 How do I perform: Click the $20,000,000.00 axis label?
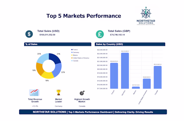tap(102, 69)
